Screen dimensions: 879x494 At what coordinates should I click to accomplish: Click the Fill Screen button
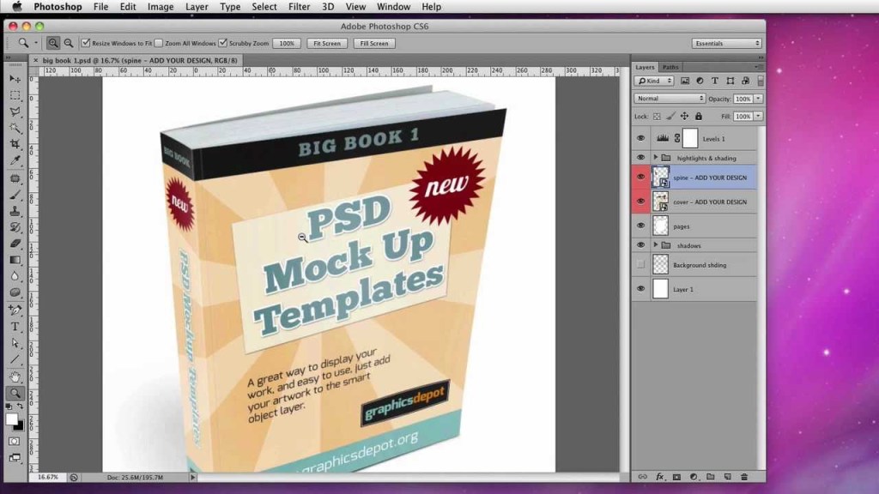point(373,42)
